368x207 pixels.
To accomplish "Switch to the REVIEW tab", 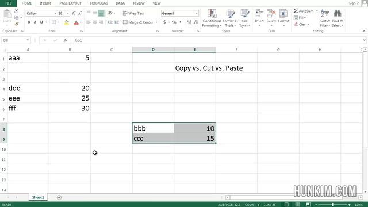I will [x=139, y=3].
